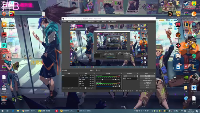This screenshot has width=200, height=113.
Task: Toggle visibility eye of the 窗口采集 source
Action: [x=90, y=76]
